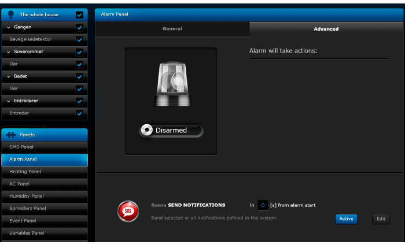Collapse the Badet section arrow
This screenshot has width=405, height=245.
pos(9,76)
